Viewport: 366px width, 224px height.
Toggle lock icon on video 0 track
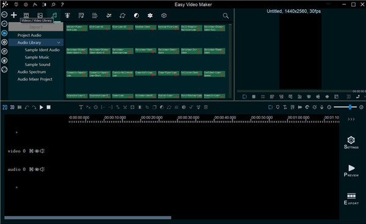31,151
